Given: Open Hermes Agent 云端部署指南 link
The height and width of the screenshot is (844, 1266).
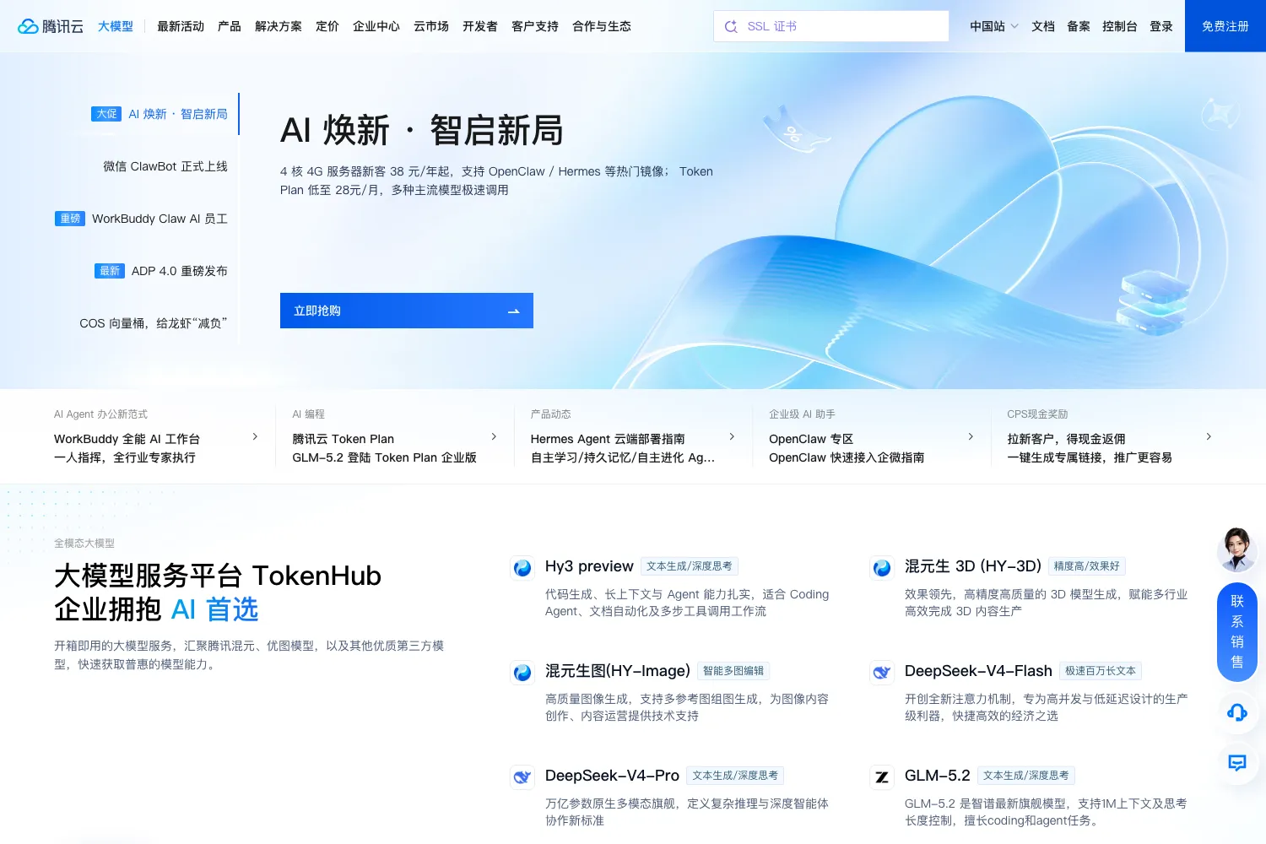Looking at the screenshot, I should coord(608,439).
